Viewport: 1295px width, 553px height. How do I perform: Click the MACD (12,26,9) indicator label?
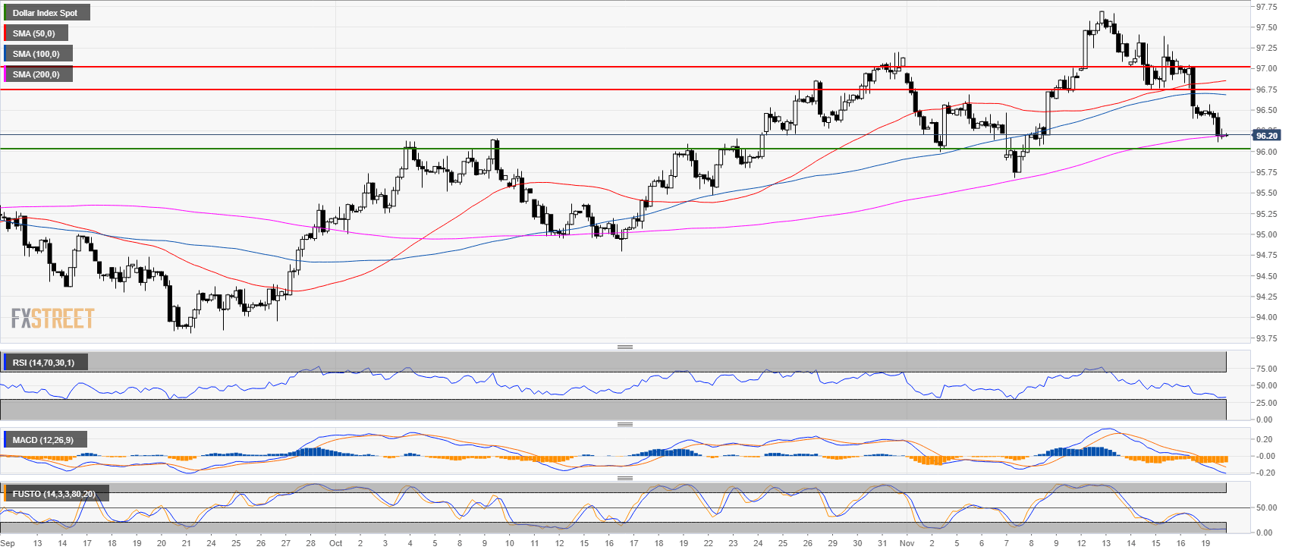coord(43,440)
